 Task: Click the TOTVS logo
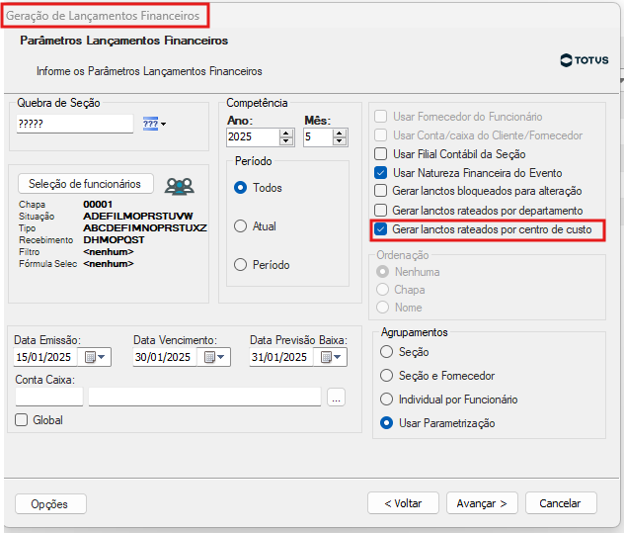[584, 61]
